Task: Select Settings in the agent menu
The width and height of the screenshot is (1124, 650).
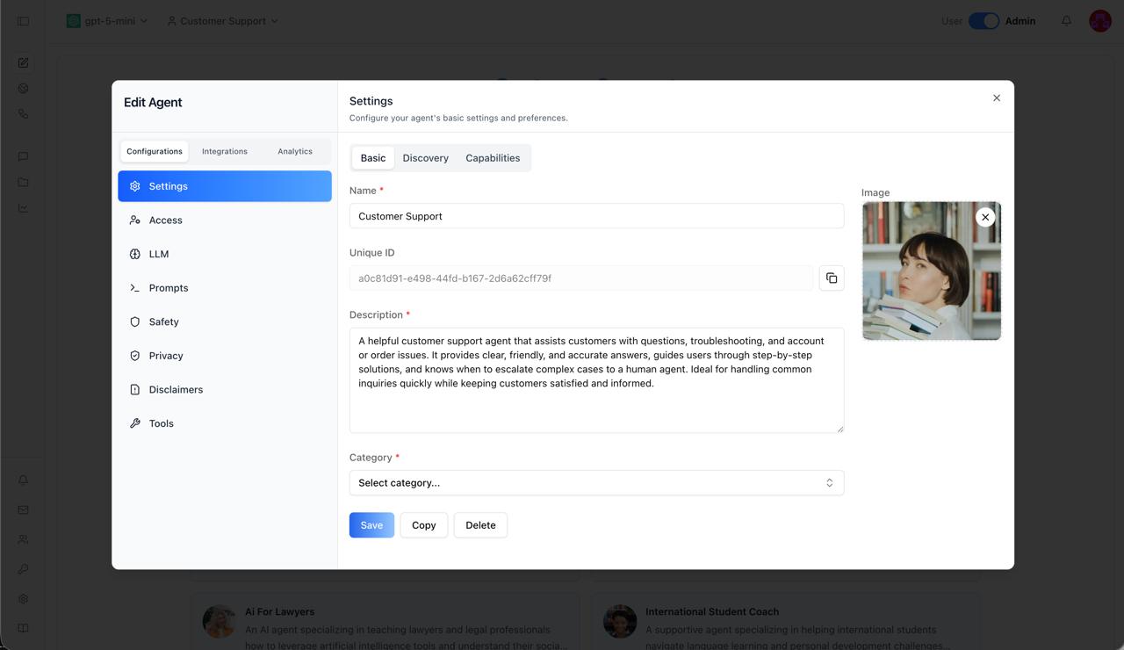Action: click(225, 186)
